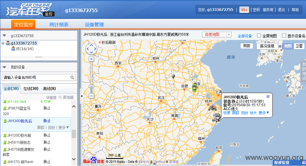Viewport: 306px width, 166px height.
Task: Select the Jk617G-新Rav4 device row
Action: tap(37, 162)
